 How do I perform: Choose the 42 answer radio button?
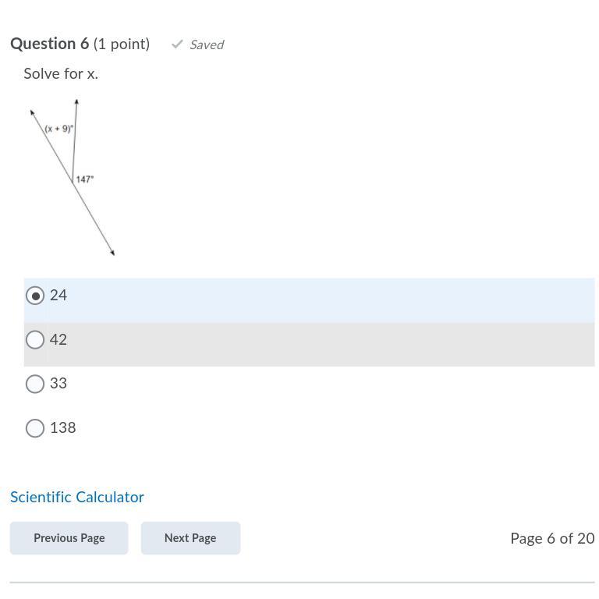35,339
